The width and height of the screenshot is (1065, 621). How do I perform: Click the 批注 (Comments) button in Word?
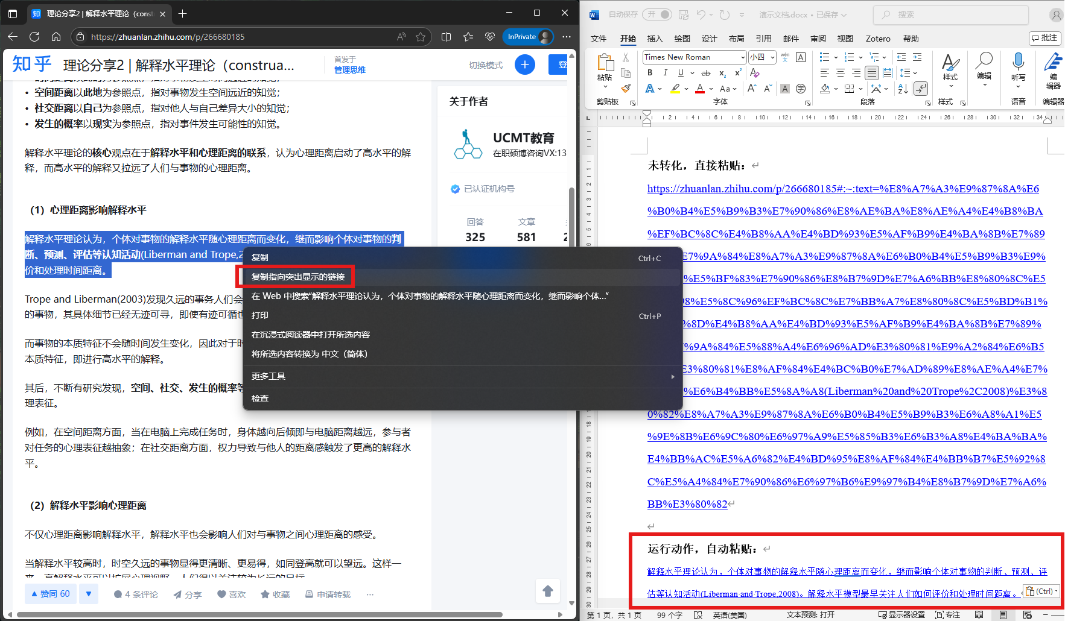(1044, 38)
